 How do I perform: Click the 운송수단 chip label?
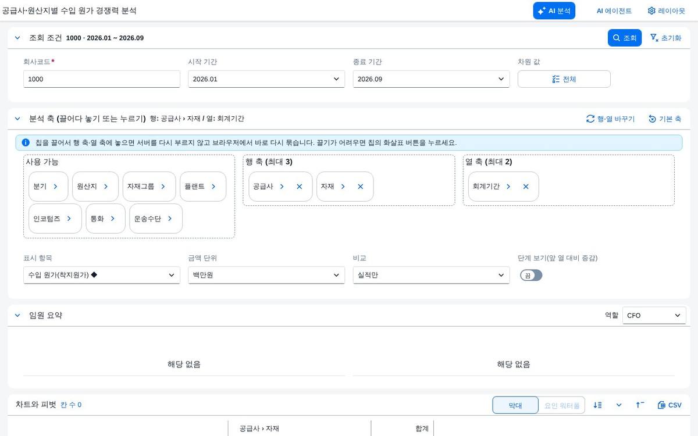(x=147, y=219)
